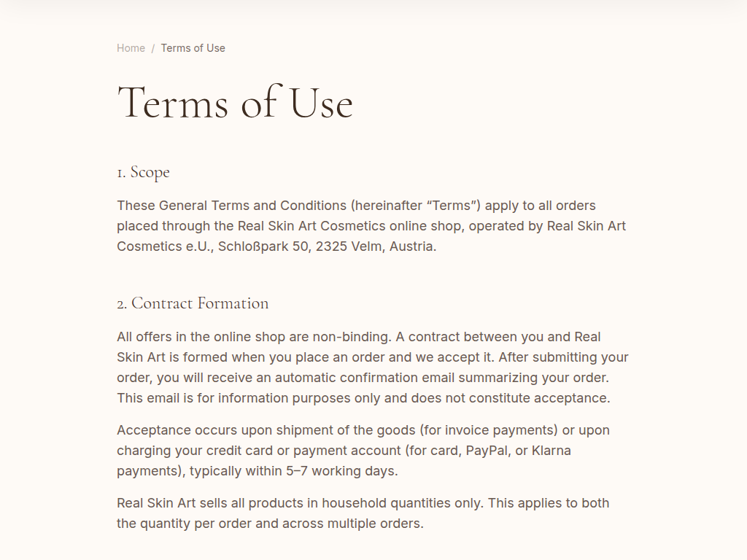Click the paragraph starting 'Acceptance occurs upon shipment'
747x560 pixels.
coord(363,451)
